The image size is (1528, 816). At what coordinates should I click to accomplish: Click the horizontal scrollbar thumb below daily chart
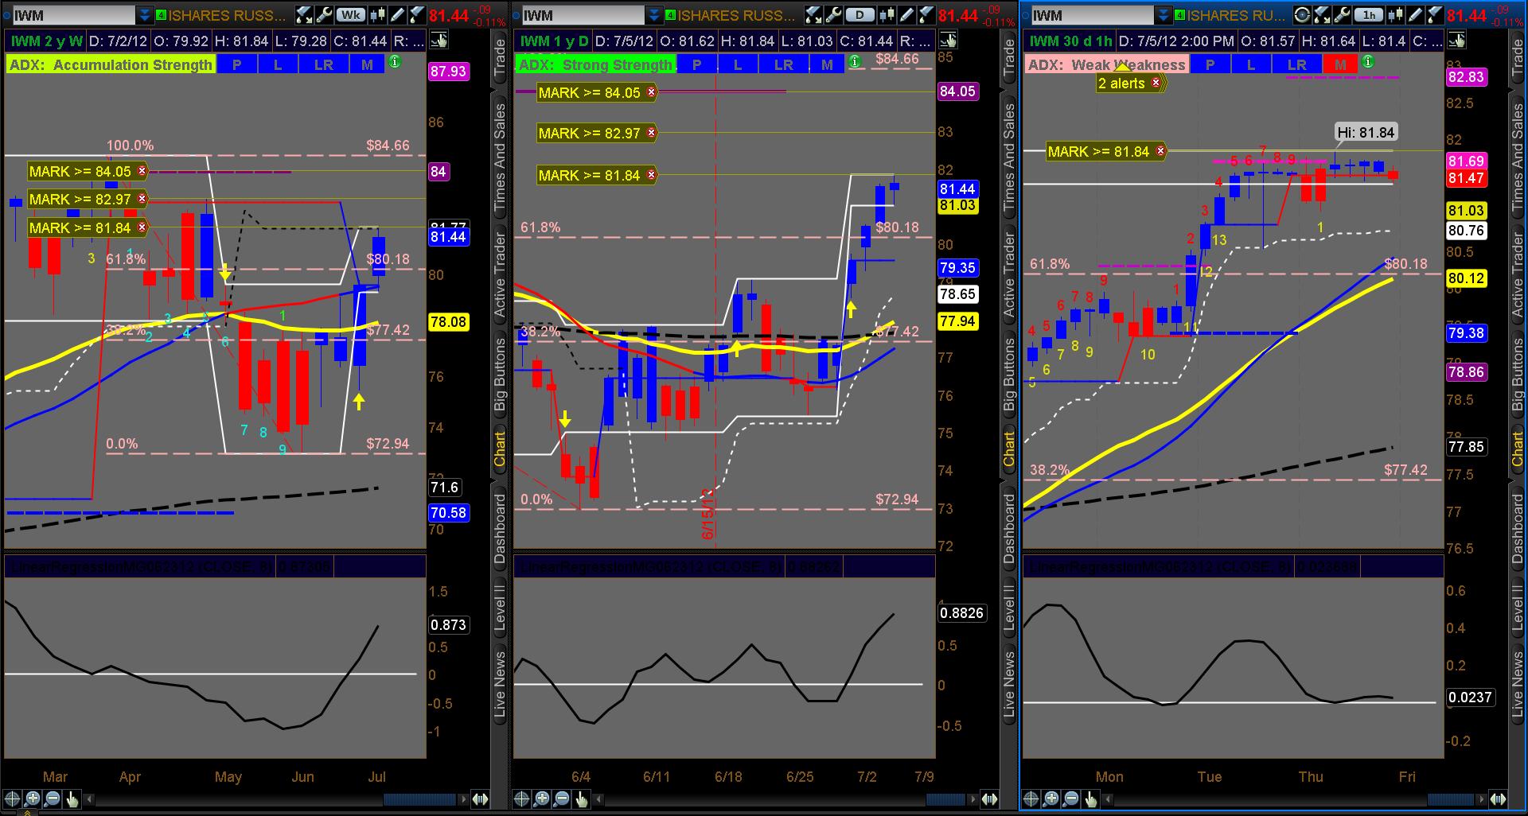tap(946, 799)
